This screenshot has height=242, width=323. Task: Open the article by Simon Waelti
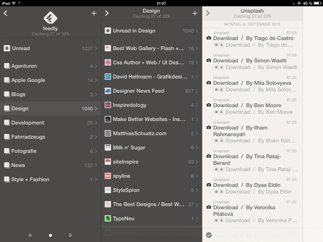(253, 61)
